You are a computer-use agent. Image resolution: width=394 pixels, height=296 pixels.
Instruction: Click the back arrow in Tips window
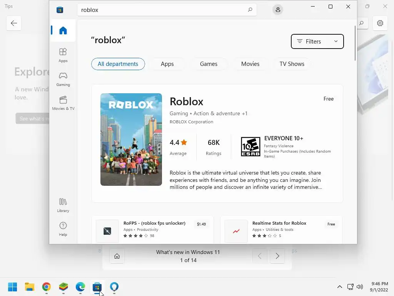coord(14,23)
